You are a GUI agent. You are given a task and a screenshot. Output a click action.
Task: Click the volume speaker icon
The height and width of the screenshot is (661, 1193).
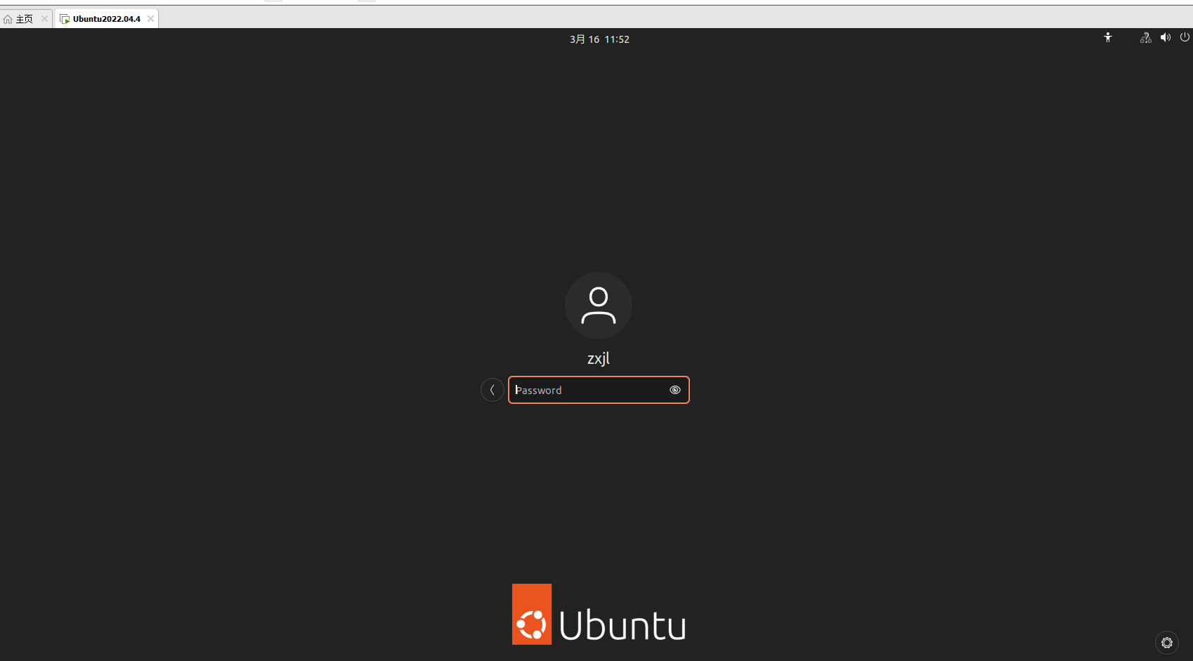pyautogui.click(x=1166, y=38)
